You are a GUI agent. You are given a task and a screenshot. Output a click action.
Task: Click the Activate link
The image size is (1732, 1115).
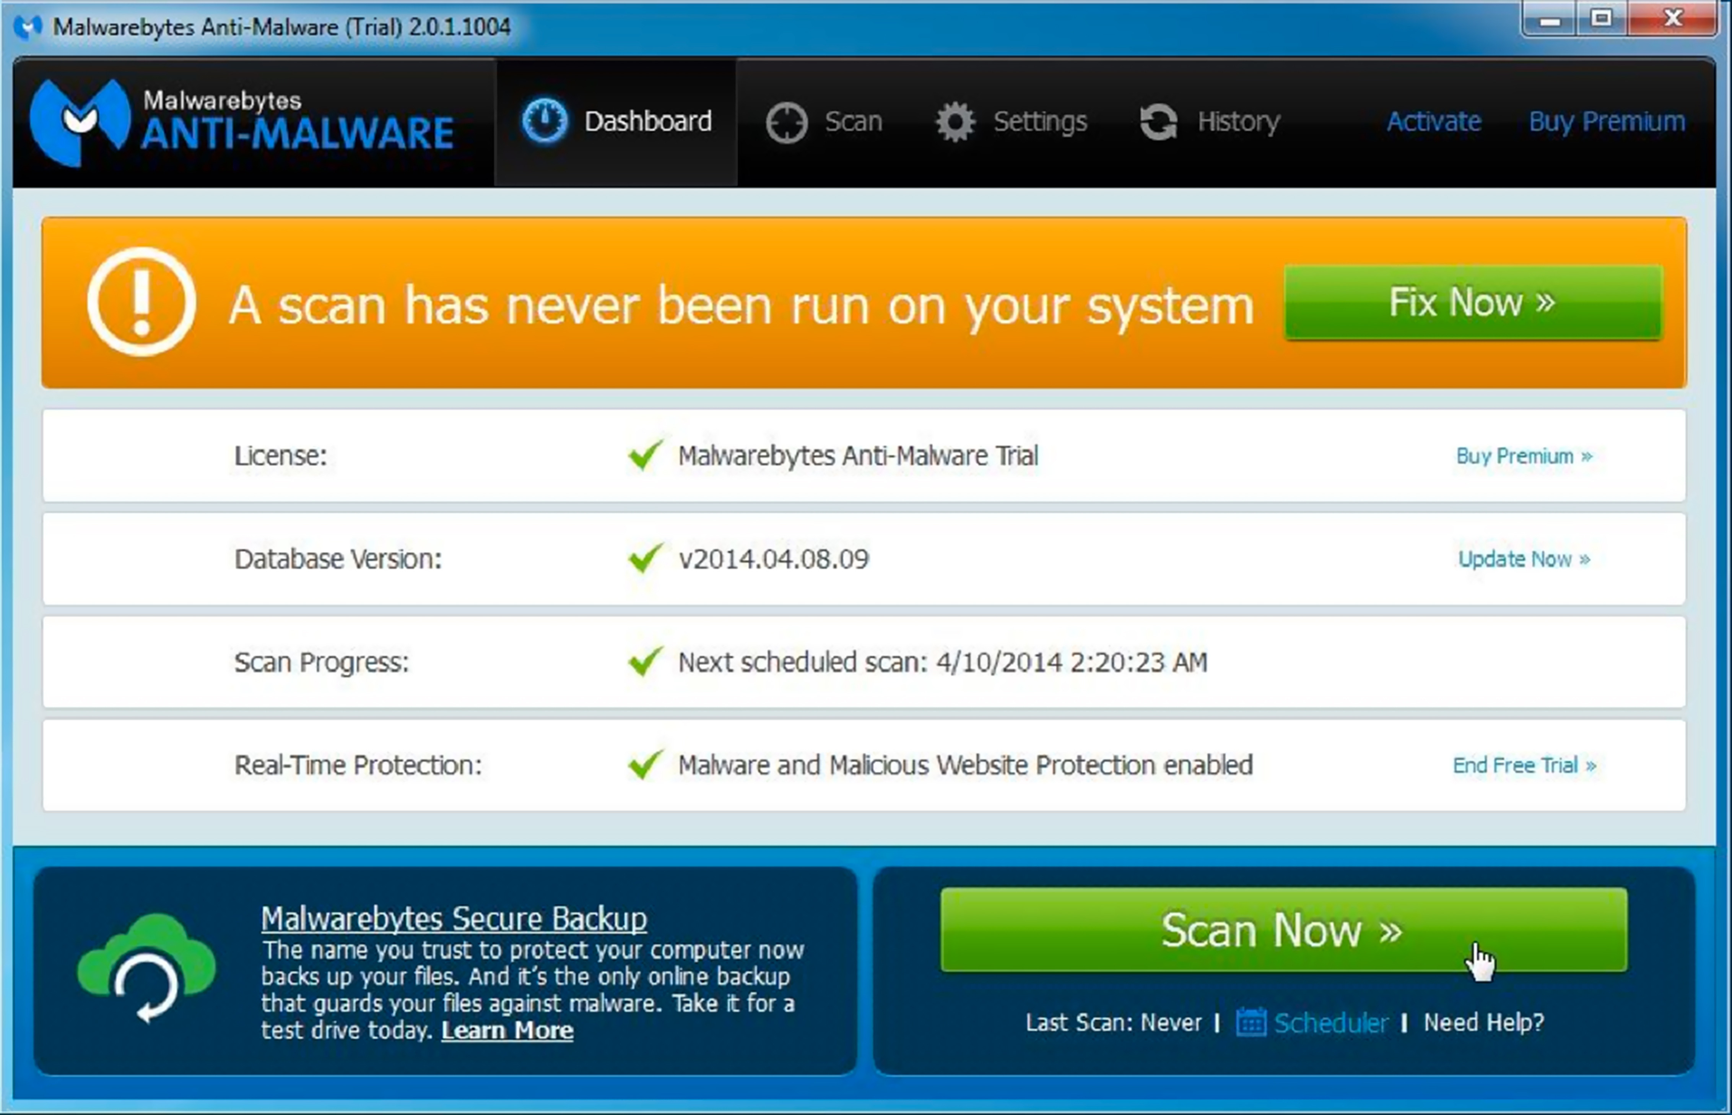(x=1433, y=122)
